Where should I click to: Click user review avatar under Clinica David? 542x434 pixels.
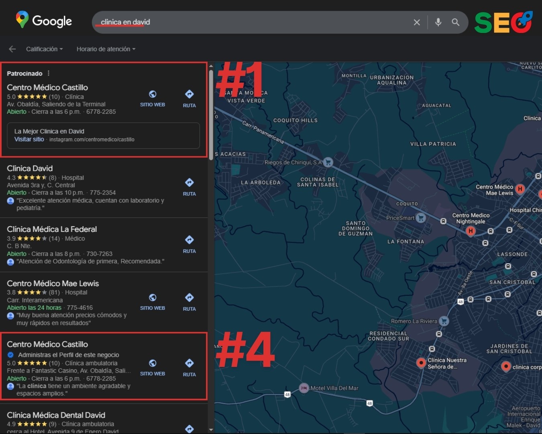10,201
